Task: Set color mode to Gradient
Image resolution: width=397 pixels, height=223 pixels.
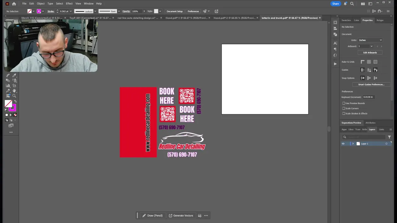Action: pos(11,115)
